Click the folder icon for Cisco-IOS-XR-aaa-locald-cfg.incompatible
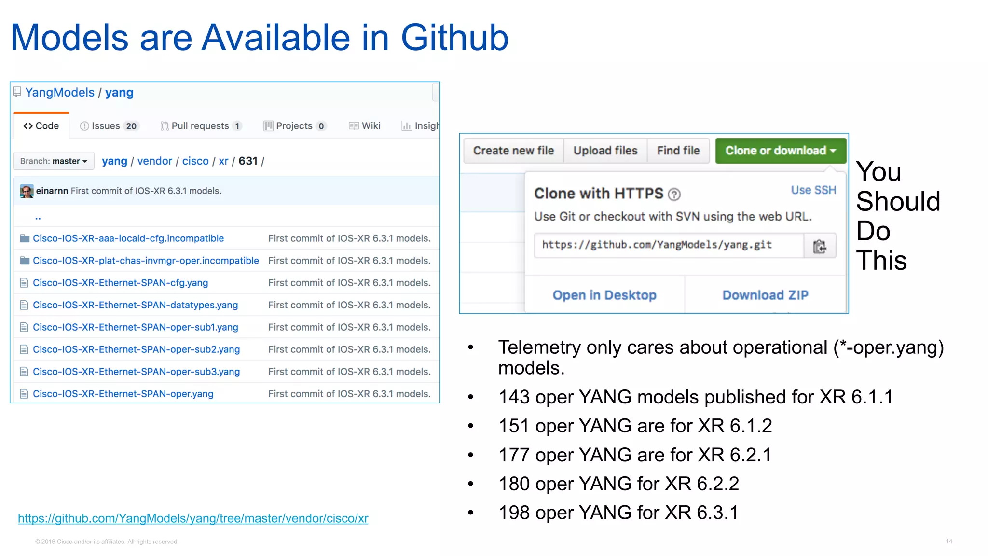This screenshot has height=556, width=988. [25, 238]
